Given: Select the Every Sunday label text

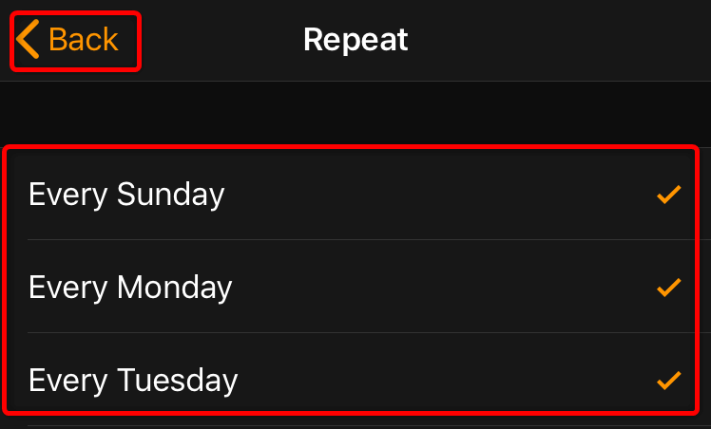Looking at the screenshot, I should [126, 195].
